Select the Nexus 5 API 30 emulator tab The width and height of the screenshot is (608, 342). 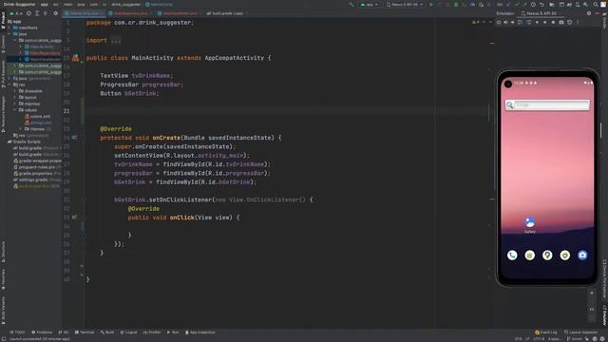coord(540,13)
